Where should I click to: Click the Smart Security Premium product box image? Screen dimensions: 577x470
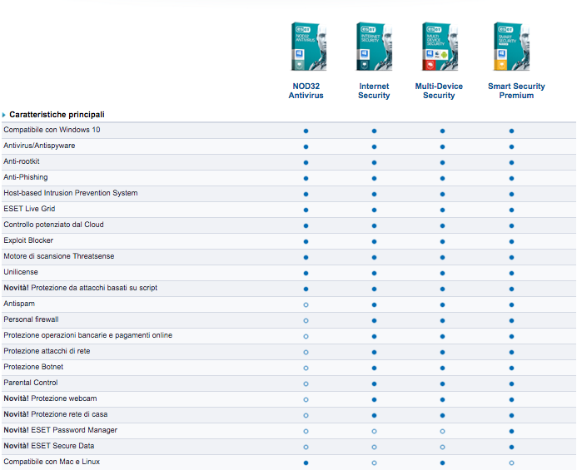coord(511,47)
